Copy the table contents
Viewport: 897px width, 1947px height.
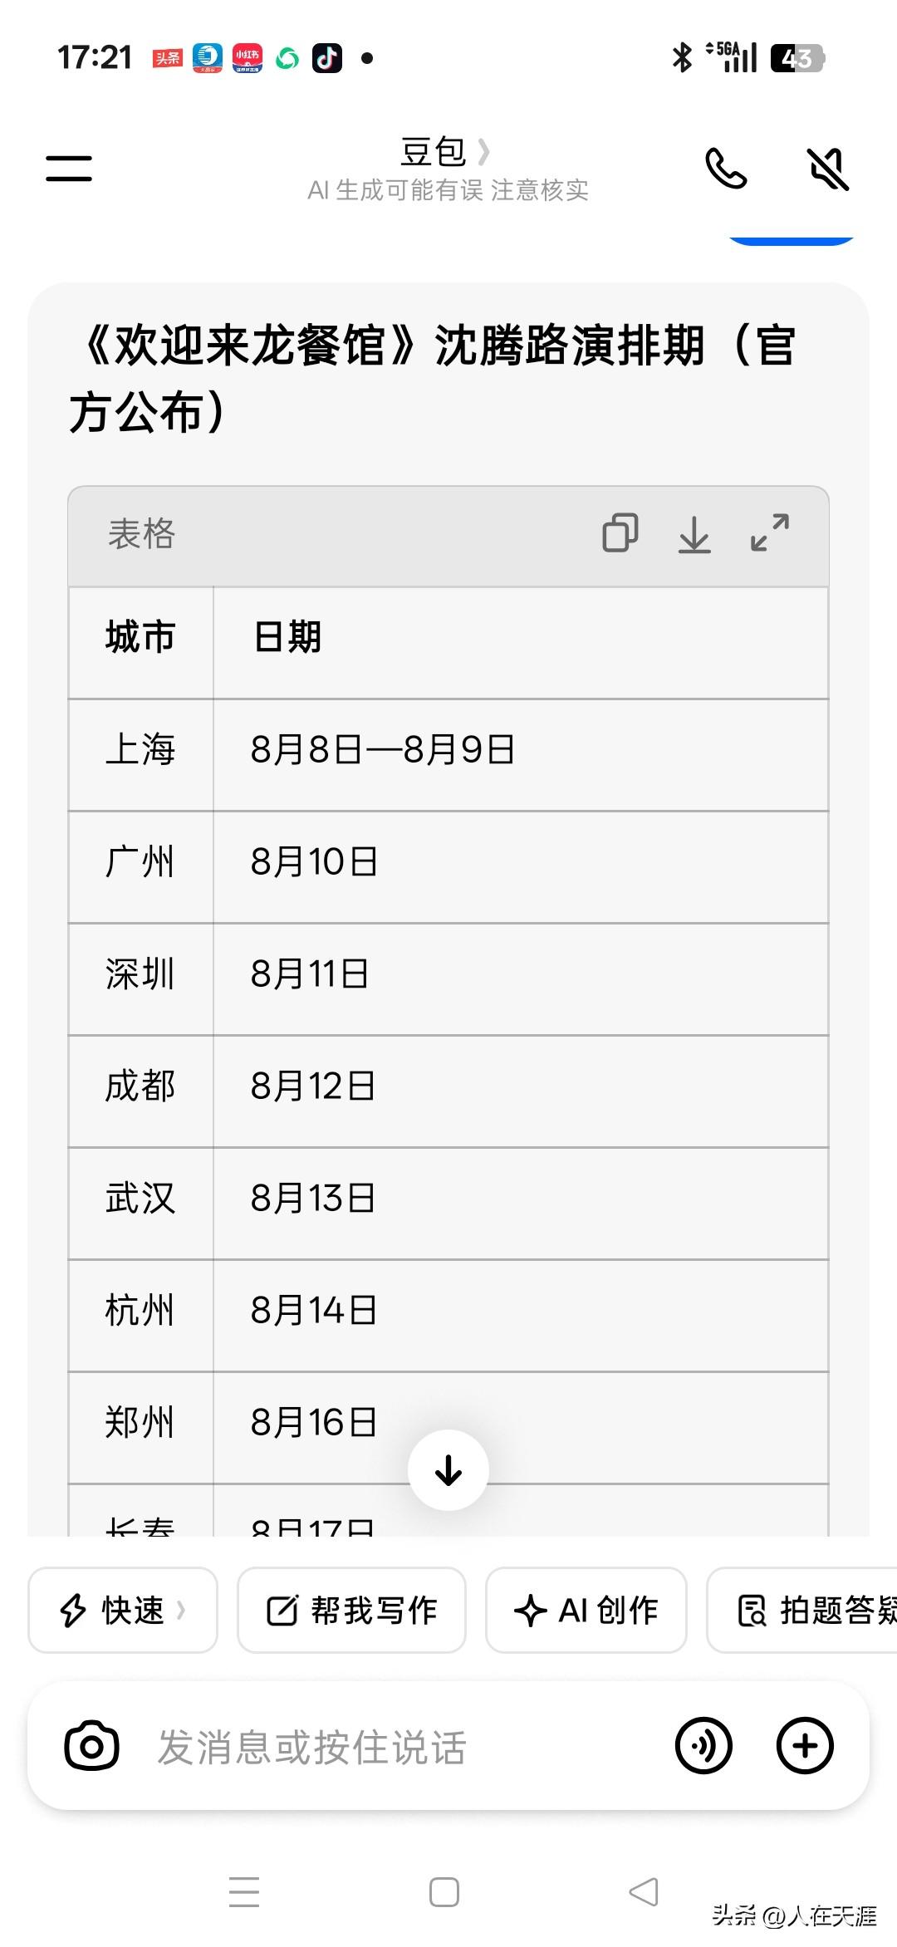(620, 533)
